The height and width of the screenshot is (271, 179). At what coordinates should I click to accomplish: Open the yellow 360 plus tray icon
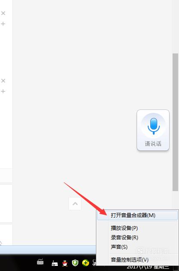[x=86, y=263]
